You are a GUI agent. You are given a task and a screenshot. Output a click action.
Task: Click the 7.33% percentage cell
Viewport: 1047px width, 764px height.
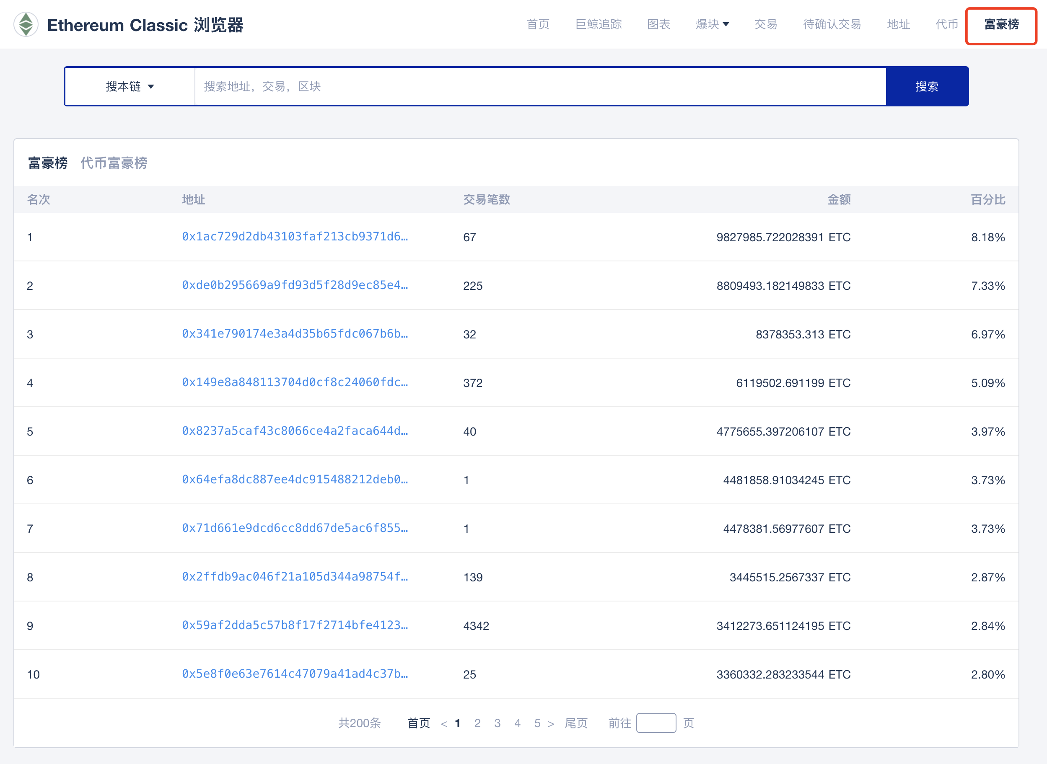pos(988,286)
